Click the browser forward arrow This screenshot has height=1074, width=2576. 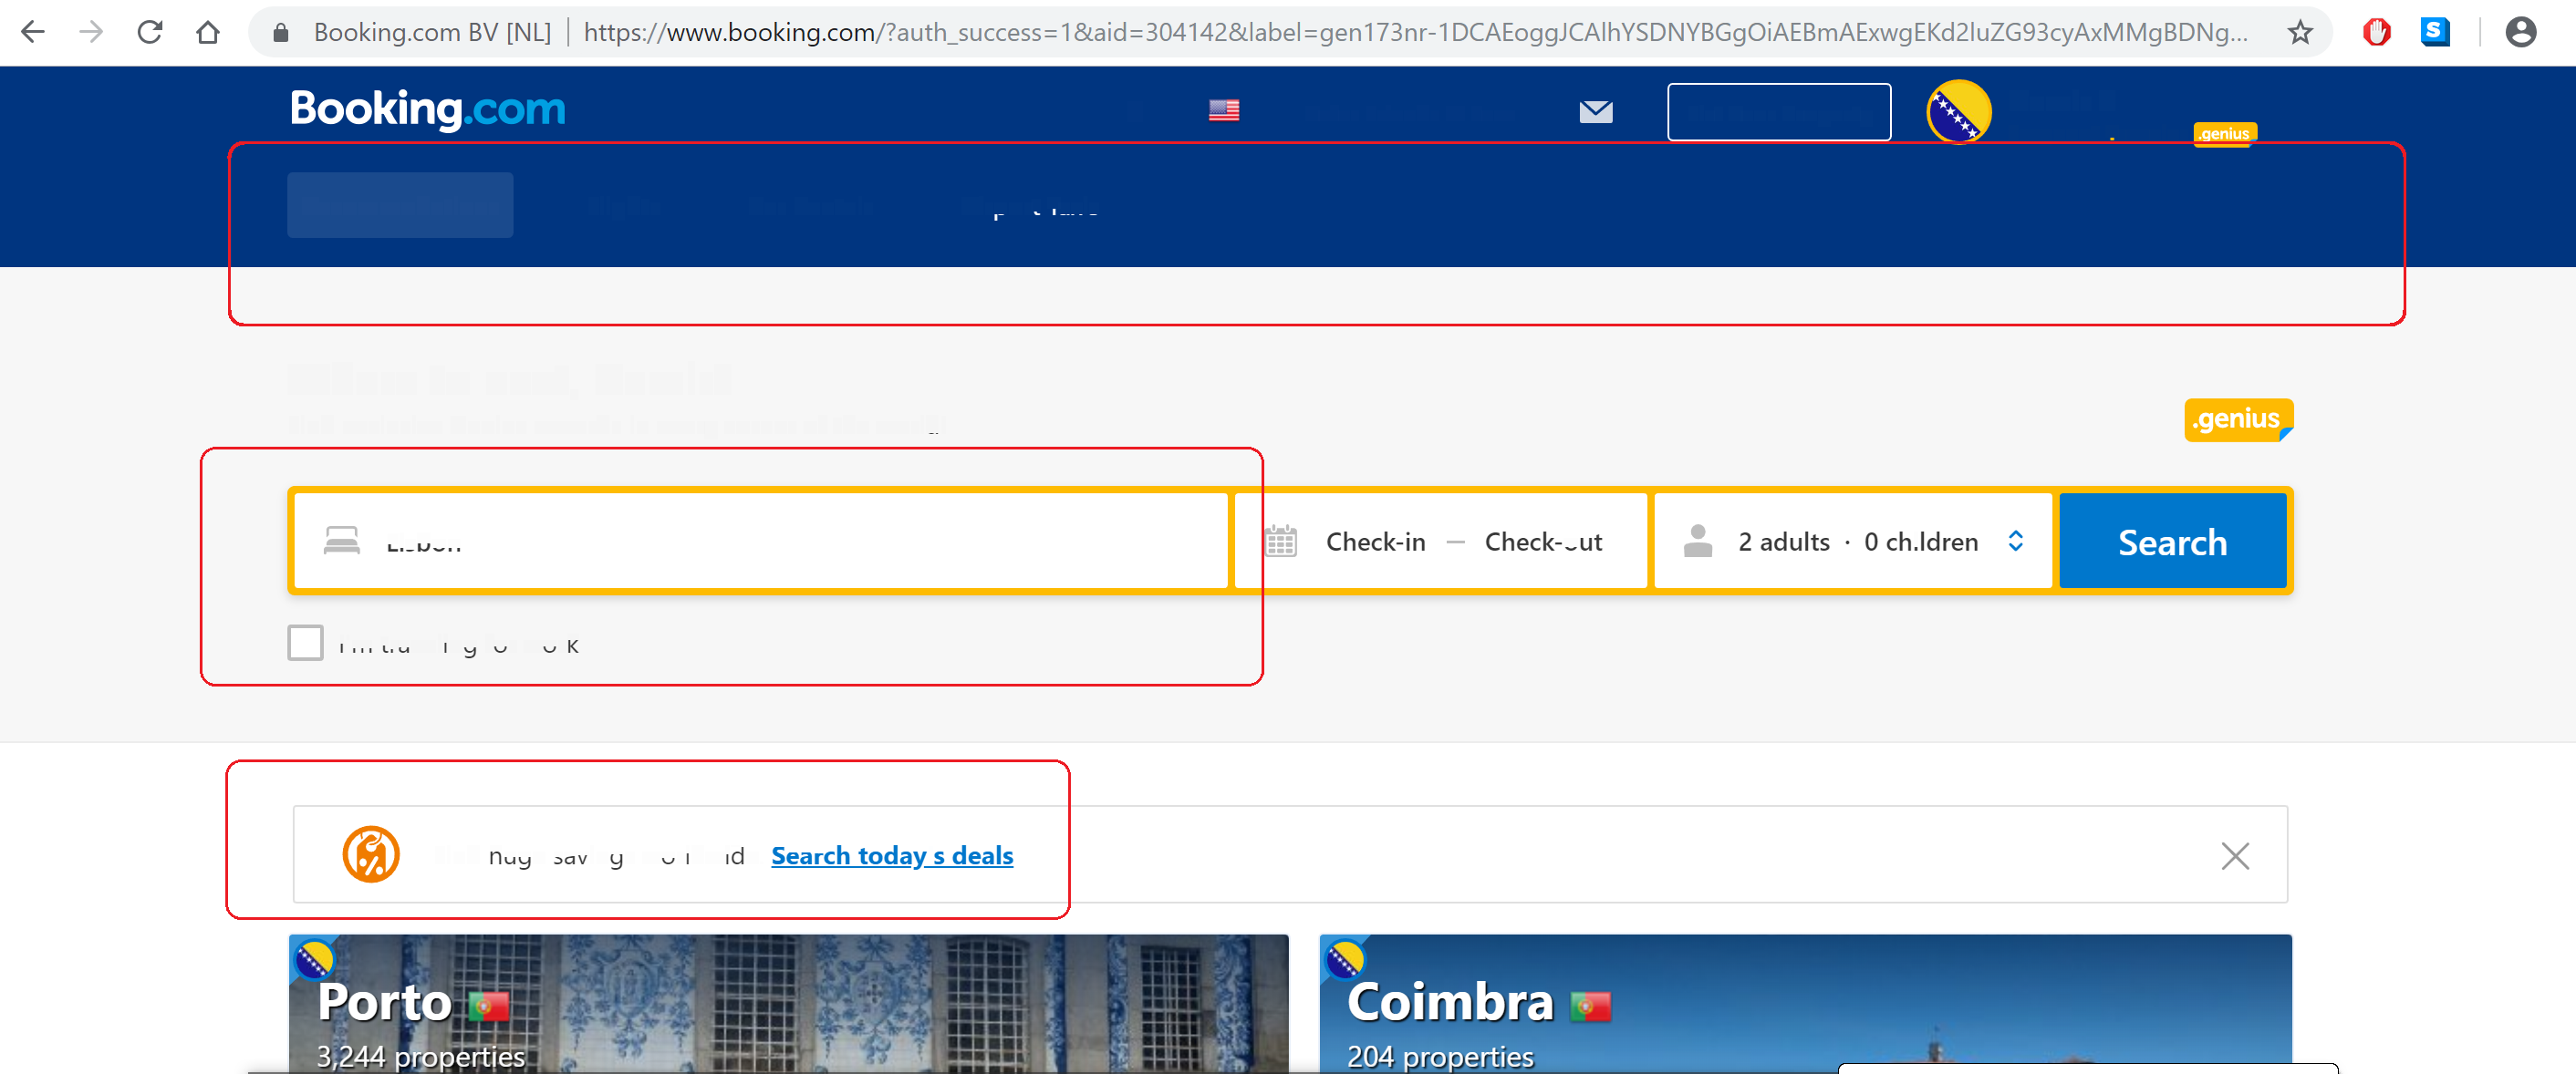pos(91,32)
